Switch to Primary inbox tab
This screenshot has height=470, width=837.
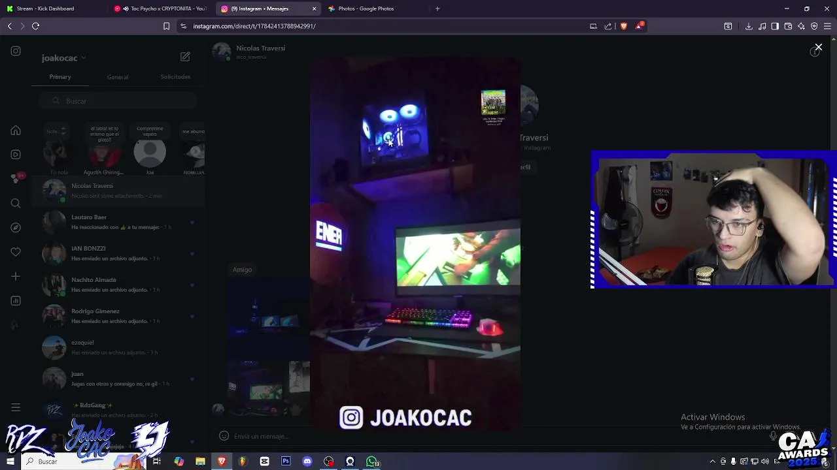(60, 77)
